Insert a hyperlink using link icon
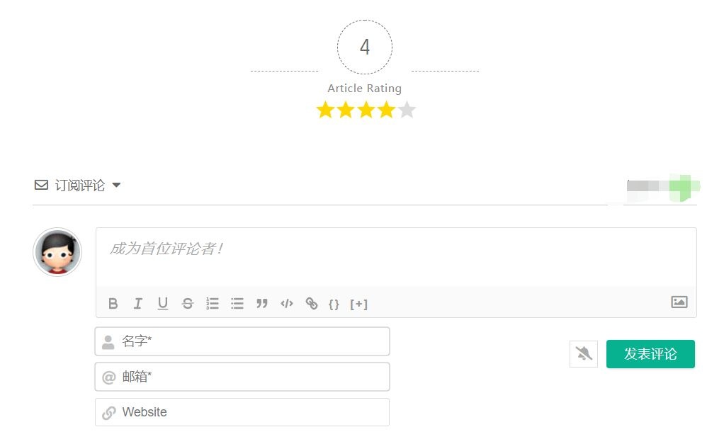The image size is (707, 444). (312, 304)
